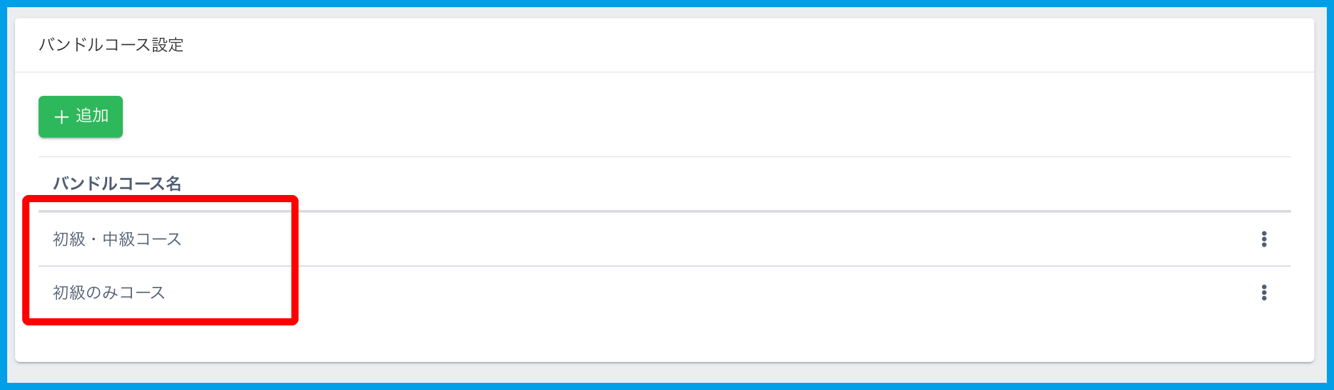Click the vertical ellipsis next to 初級のみコース
Viewport: 1334px width, 390px height.
tap(1264, 293)
